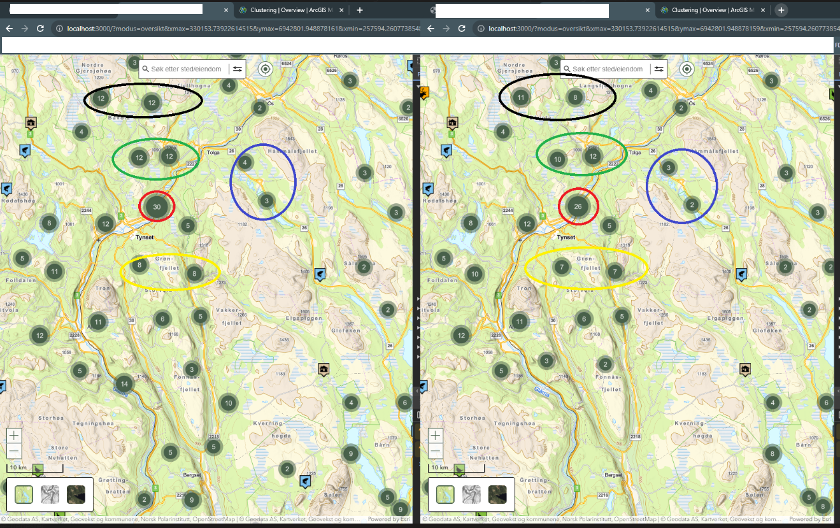Switch to the satellite basemap thumbnail
Image resolution: width=840 pixels, height=528 pixels.
coord(76,494)
